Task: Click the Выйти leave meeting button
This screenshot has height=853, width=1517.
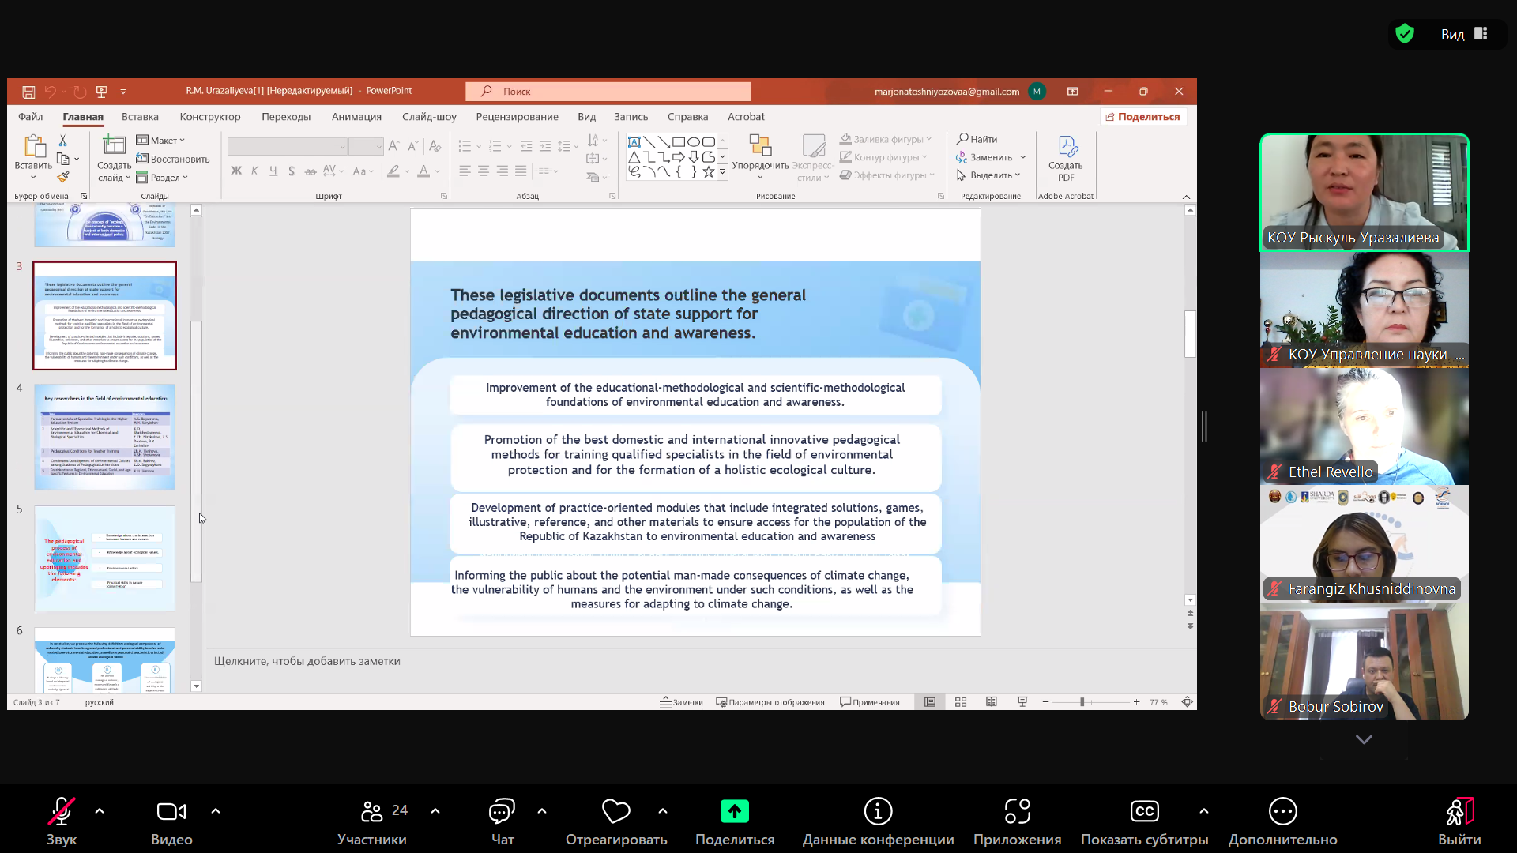Action: click(1459, 821)
